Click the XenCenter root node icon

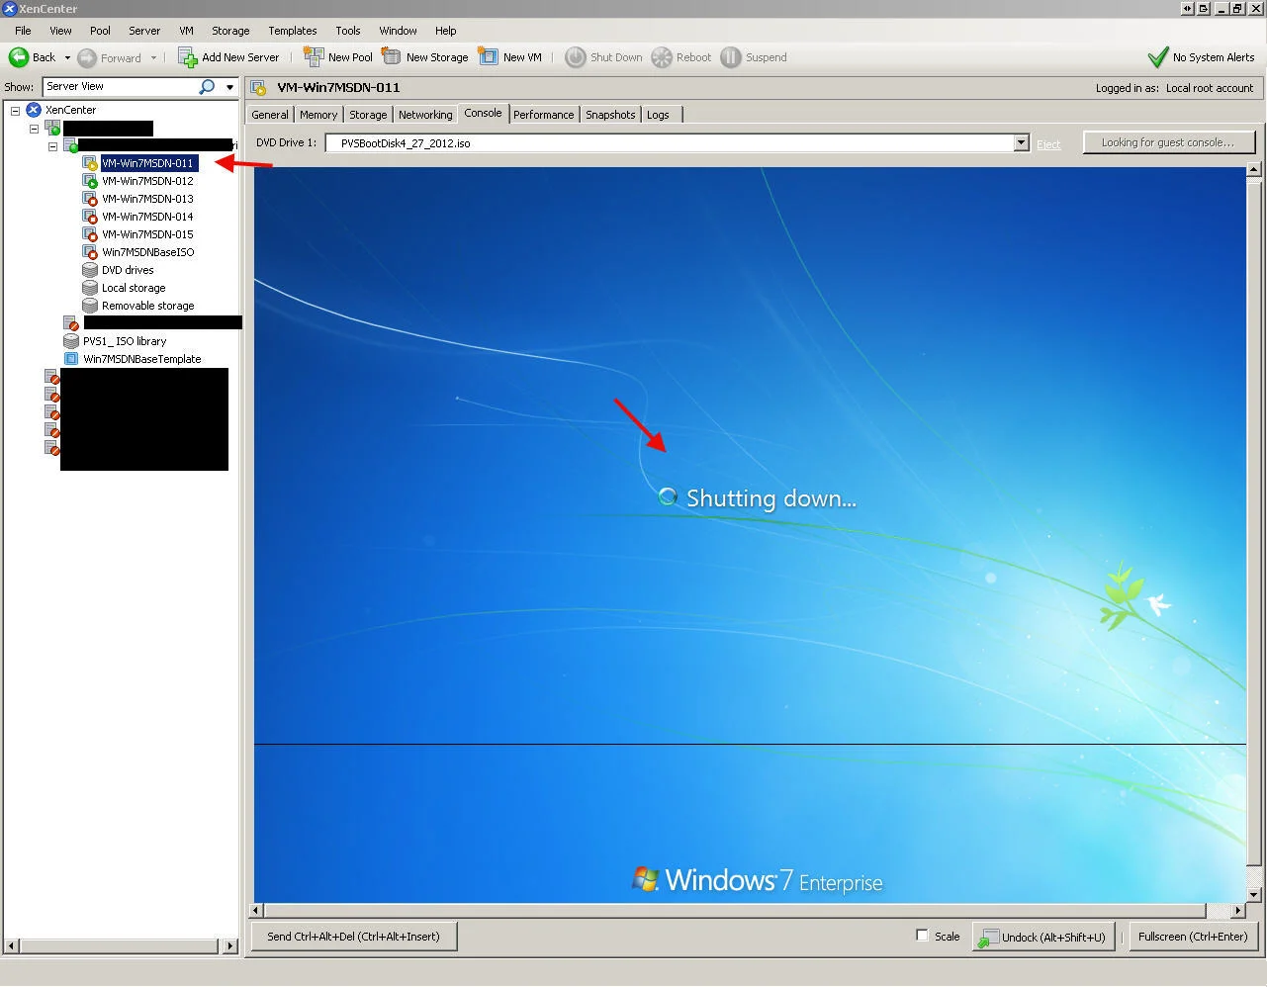coord(34,110)
